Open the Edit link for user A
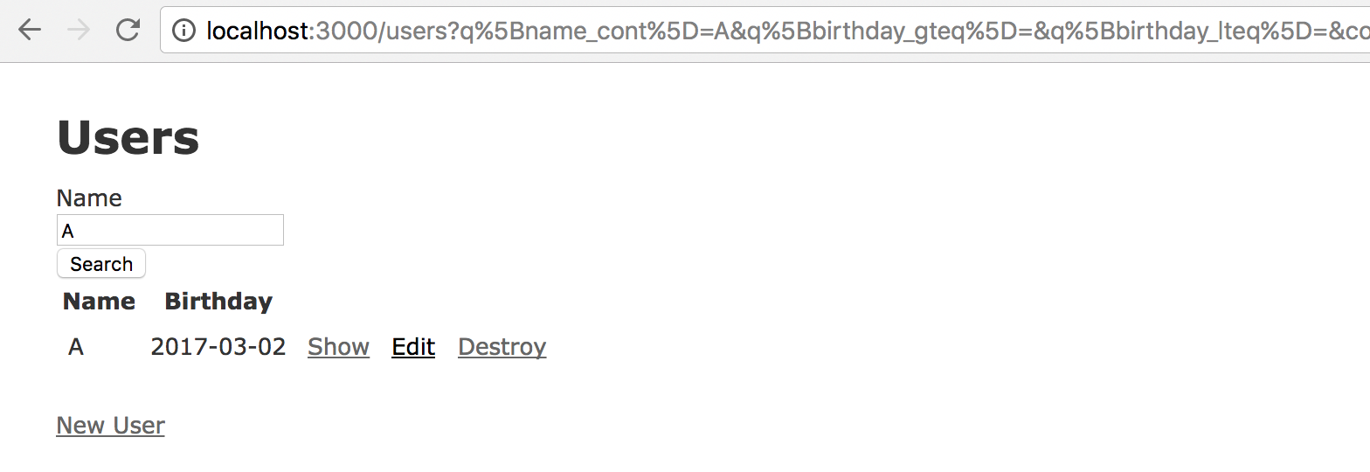This screenshot has width=1370, height=472. click(413, 347)
